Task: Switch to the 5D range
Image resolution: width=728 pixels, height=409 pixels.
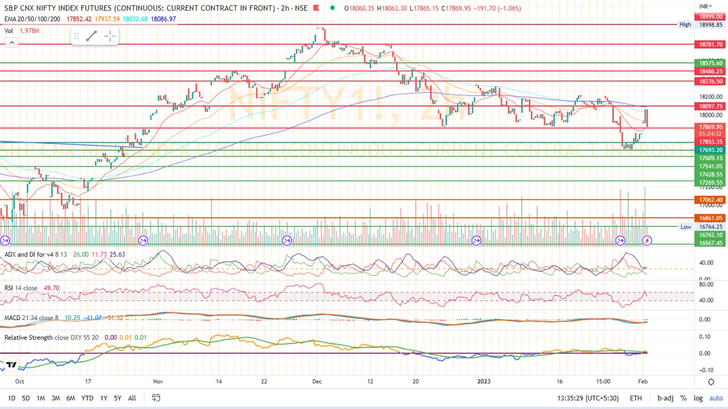Action: tap(26, 398)
